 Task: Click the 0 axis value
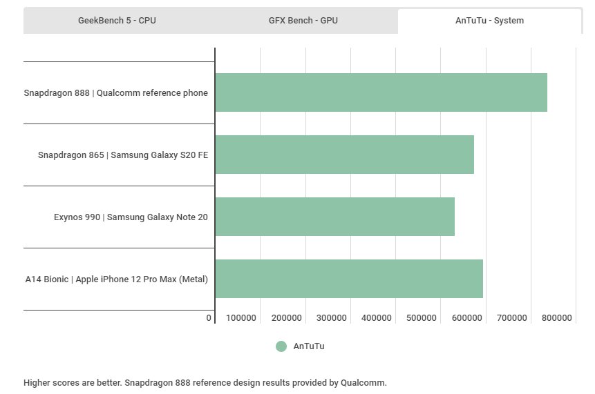(209, 318)
